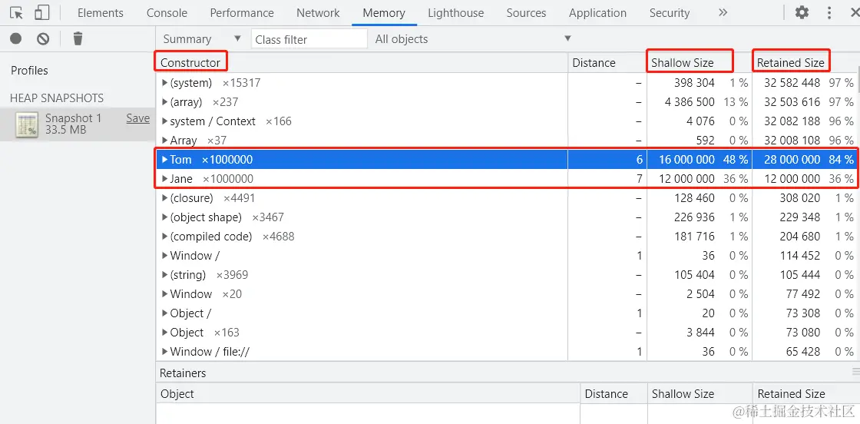Screen dimensions: 860x424
Task: Click the collect garbage trash icon
Action: tap(78, 38)
